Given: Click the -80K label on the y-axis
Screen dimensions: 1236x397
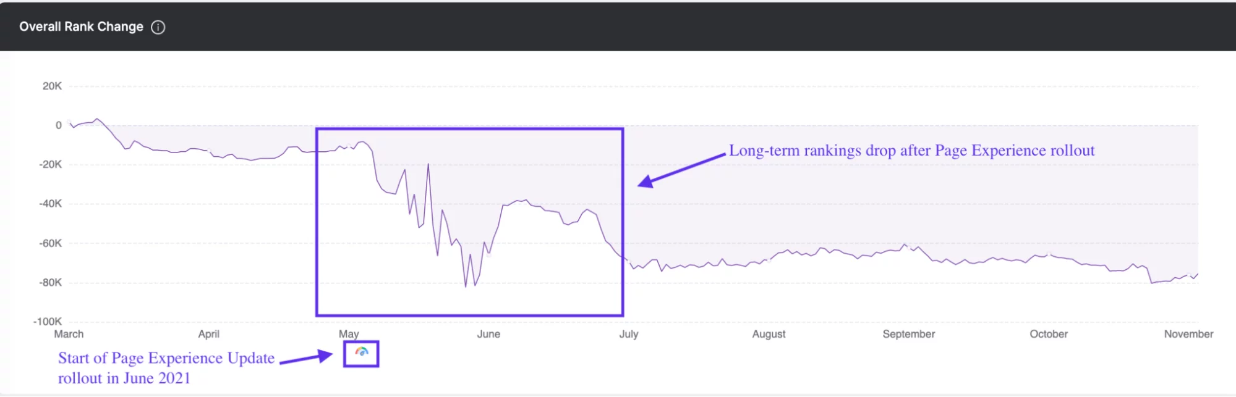Looking at the screenshot, I should click(50, 283).
